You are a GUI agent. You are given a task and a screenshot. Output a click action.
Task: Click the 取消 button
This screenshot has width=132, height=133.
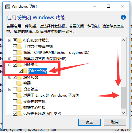coord(115,122)
